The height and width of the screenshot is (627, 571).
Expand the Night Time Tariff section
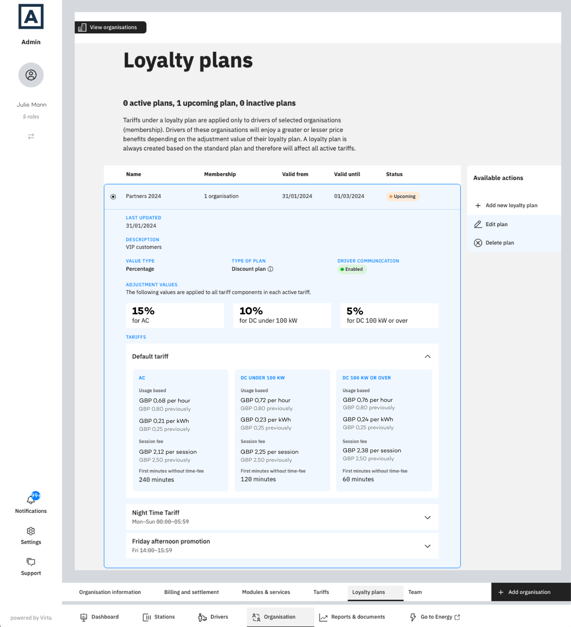(427, 517)
